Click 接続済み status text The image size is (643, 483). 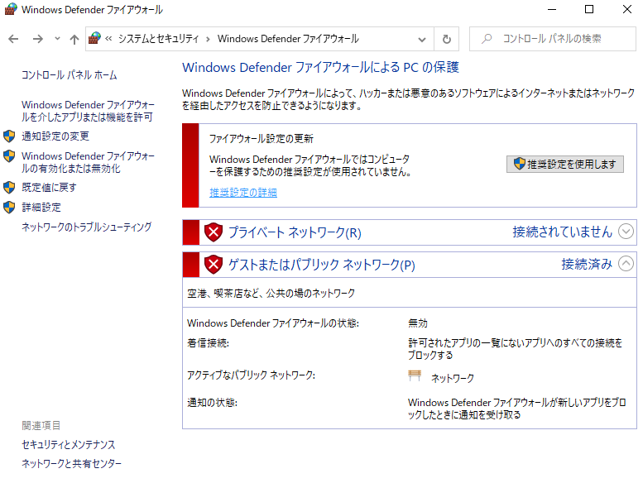click(x=587, y=264)
